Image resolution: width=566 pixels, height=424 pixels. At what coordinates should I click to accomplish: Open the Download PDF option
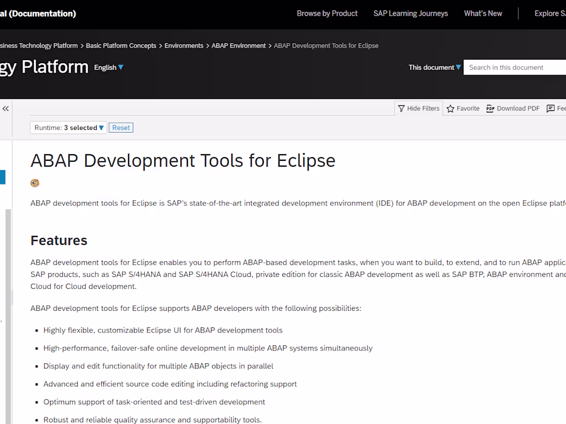tap(512, 108)
